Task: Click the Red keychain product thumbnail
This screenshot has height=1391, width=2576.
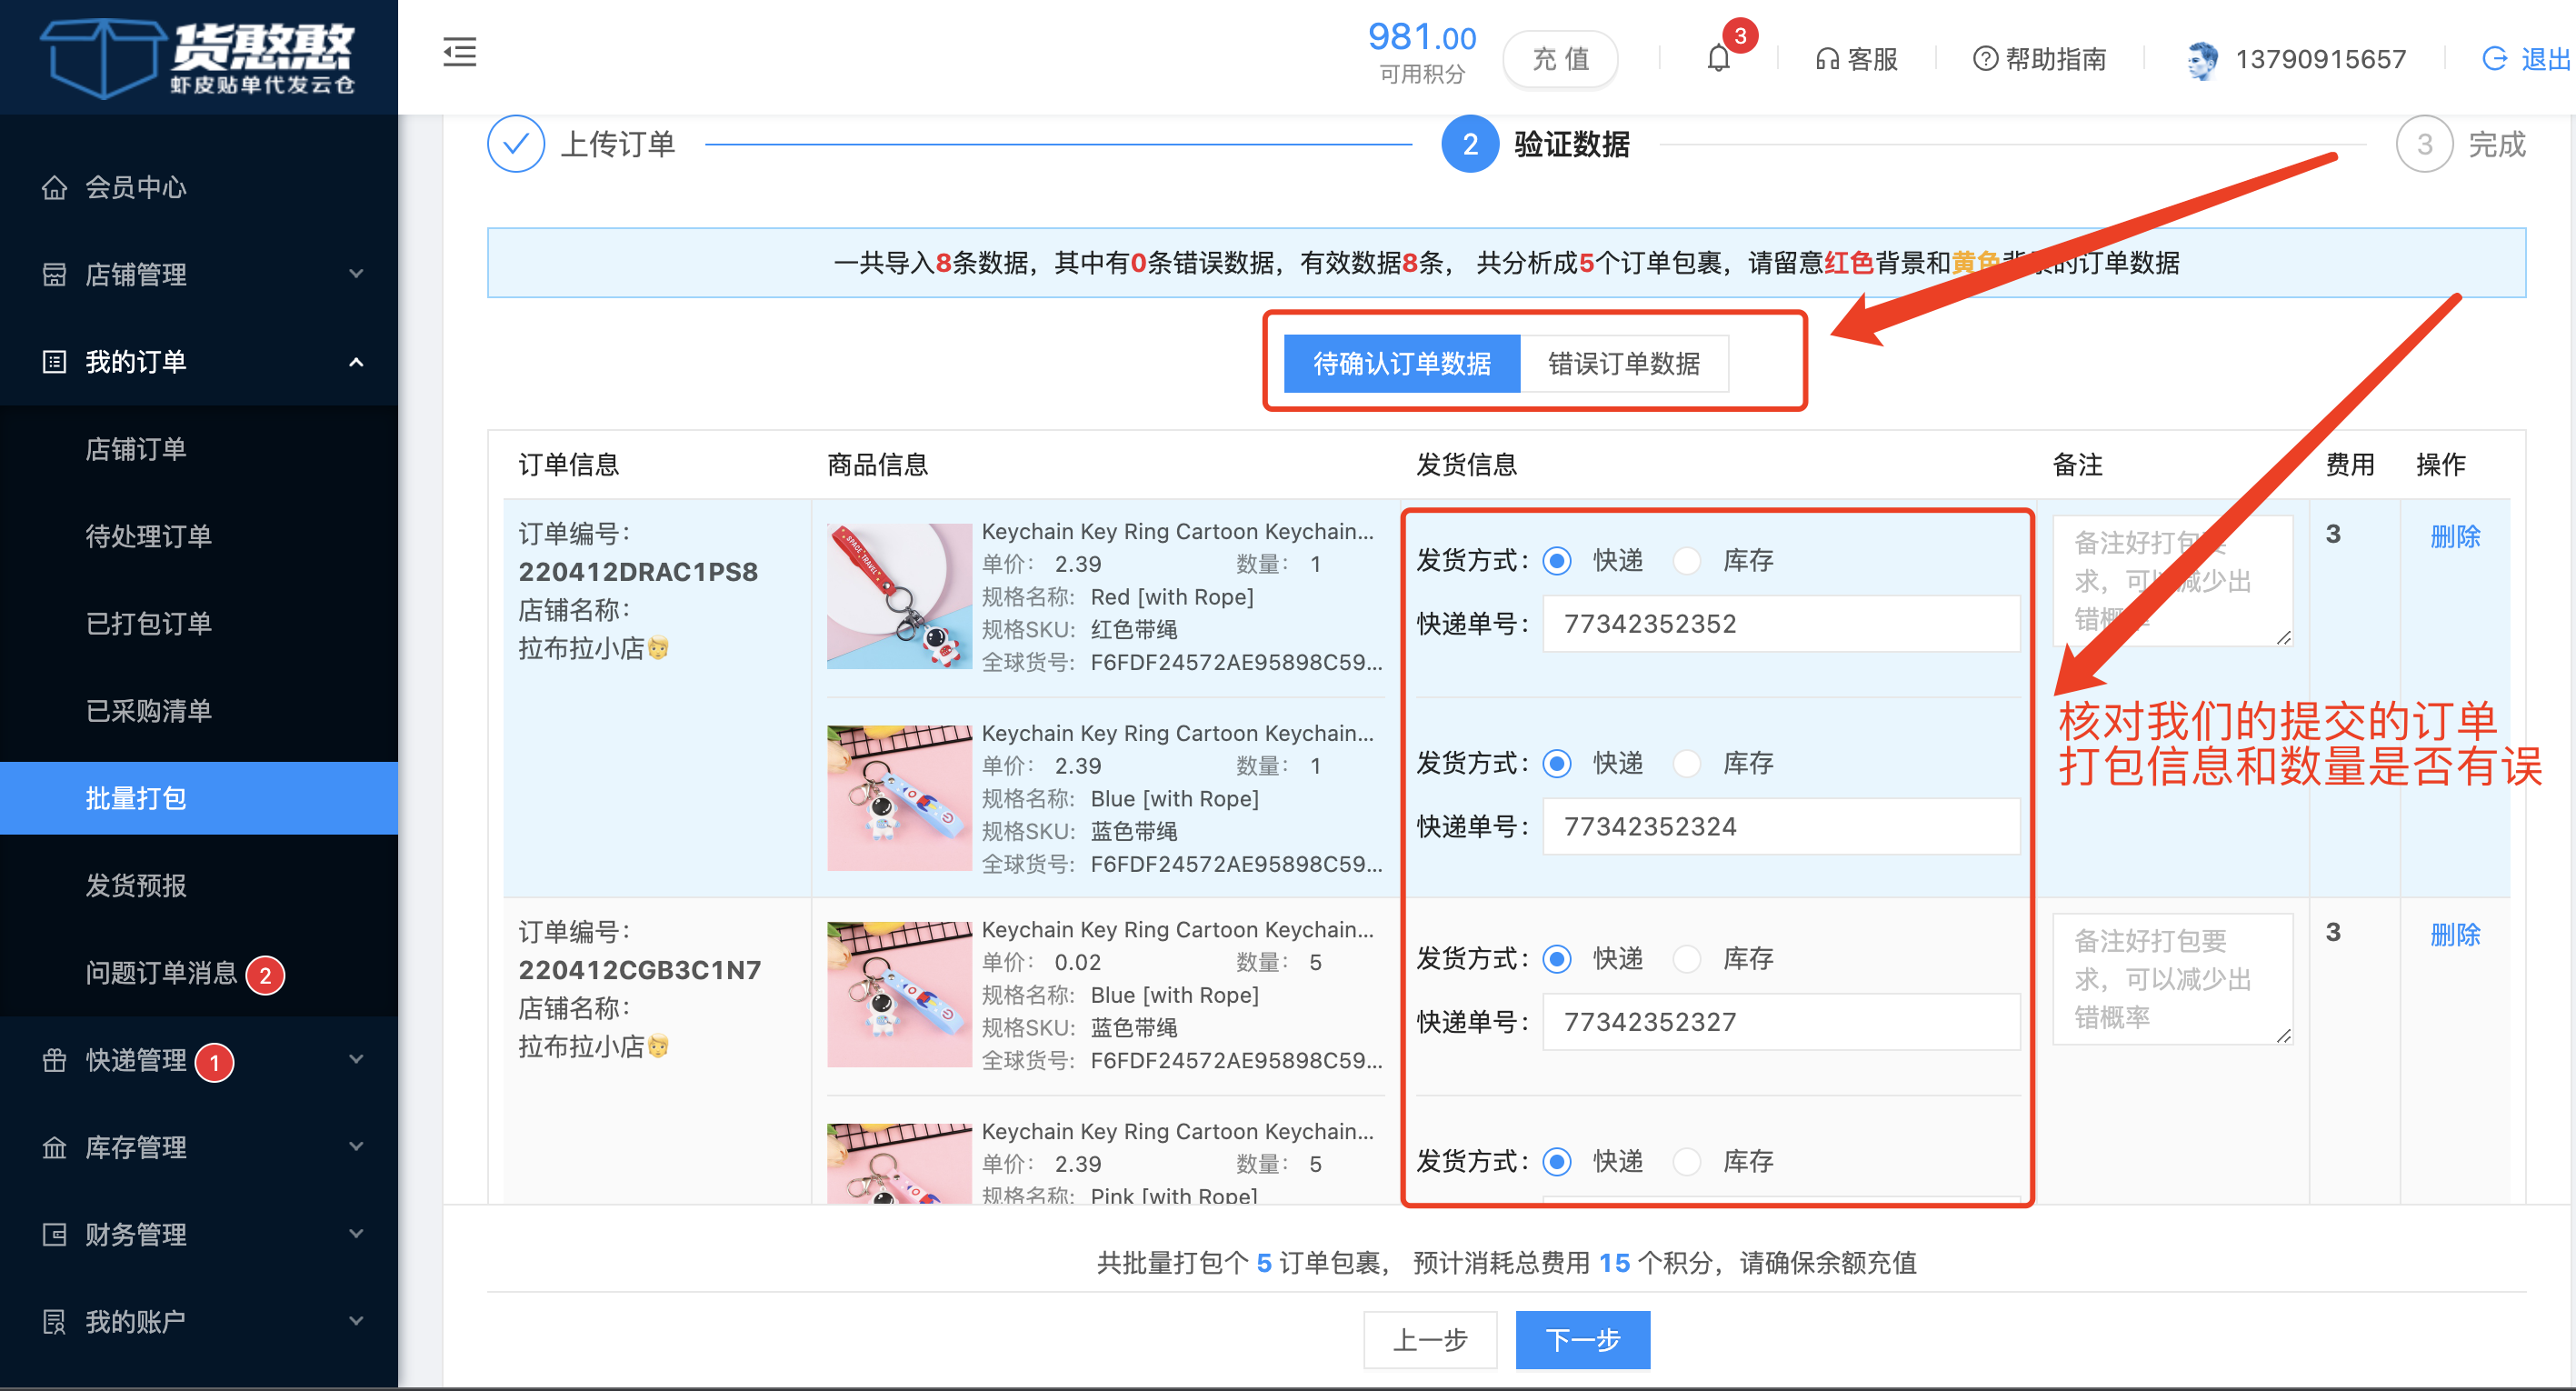Action: pyautogui.click(x=898, y=596)
